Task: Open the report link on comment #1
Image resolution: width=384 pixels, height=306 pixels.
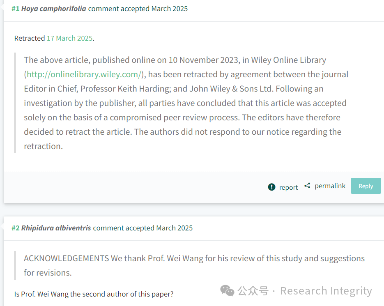Action: point(288,187)
